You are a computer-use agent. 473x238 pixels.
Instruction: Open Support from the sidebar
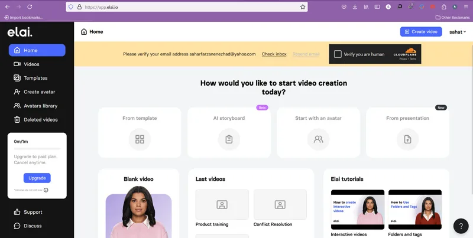pyautogui.click(x=28, y=212)
